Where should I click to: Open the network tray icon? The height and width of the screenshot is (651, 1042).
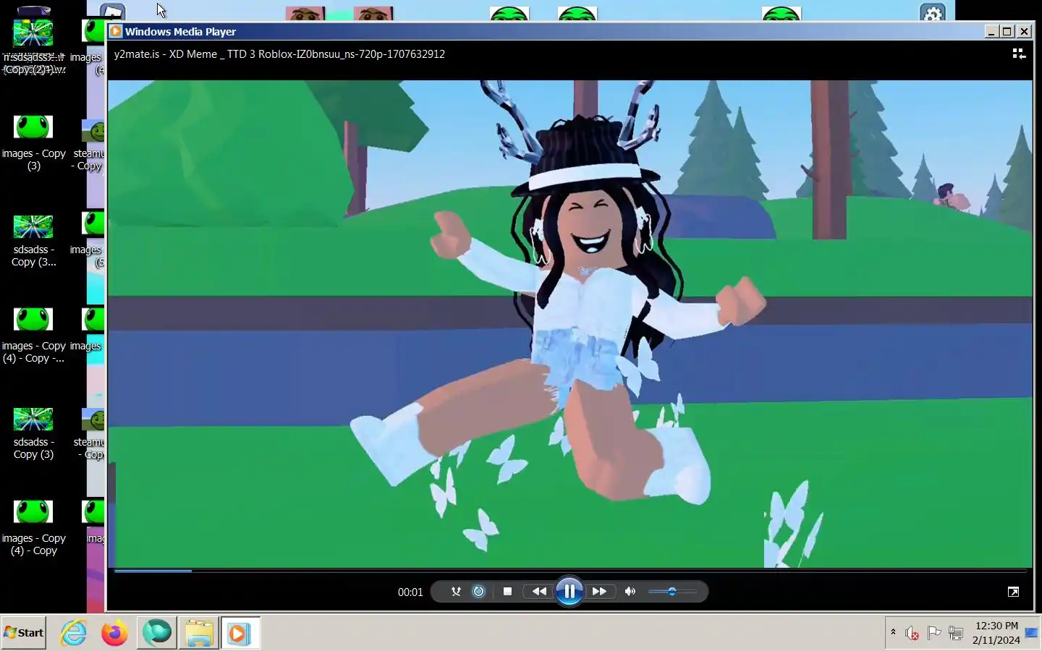click(956, 633)
